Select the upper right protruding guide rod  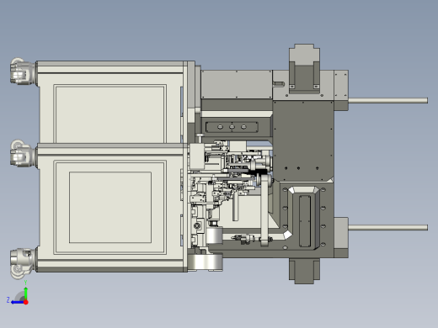click(388, 100)
